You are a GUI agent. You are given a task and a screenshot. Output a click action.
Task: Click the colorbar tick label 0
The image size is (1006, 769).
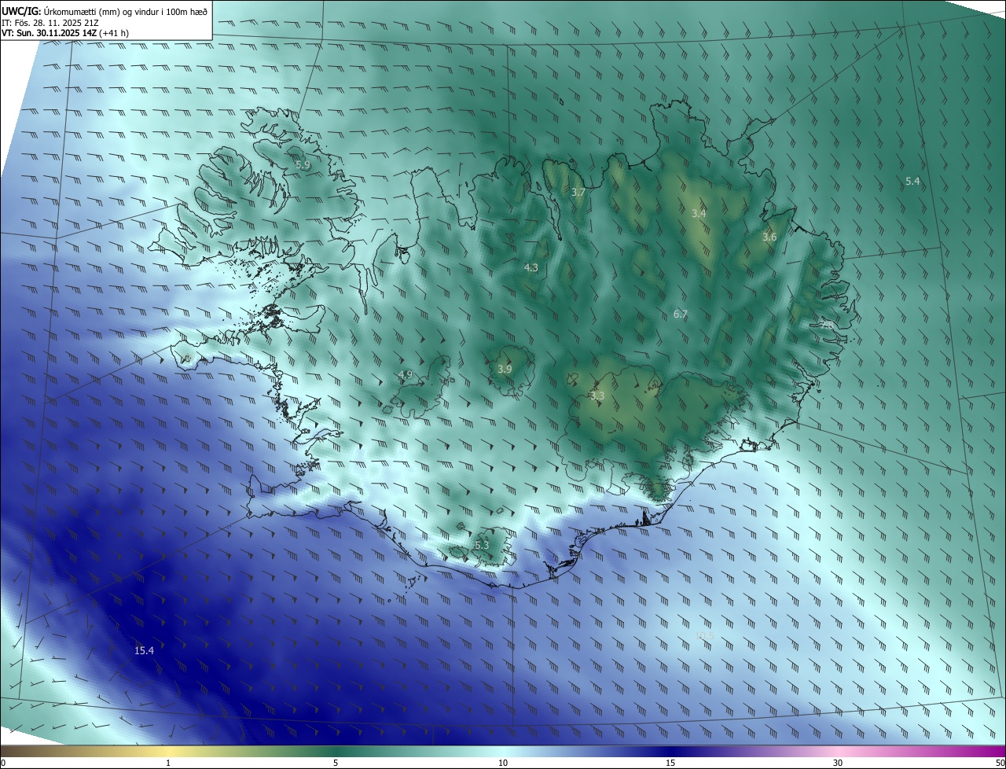pyautogui.click(x=3, y=763)
